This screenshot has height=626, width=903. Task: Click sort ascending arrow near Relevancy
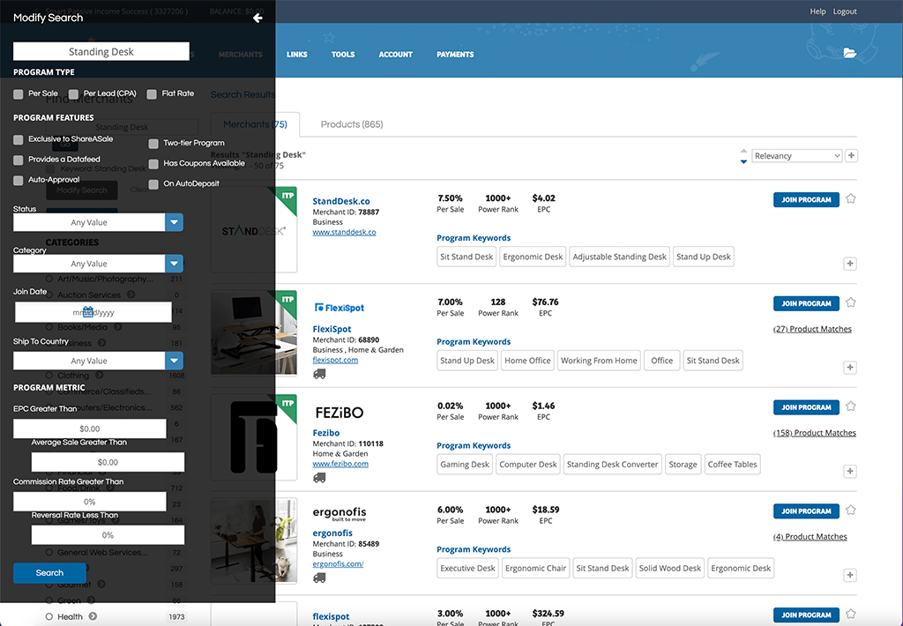click(743, 150)
